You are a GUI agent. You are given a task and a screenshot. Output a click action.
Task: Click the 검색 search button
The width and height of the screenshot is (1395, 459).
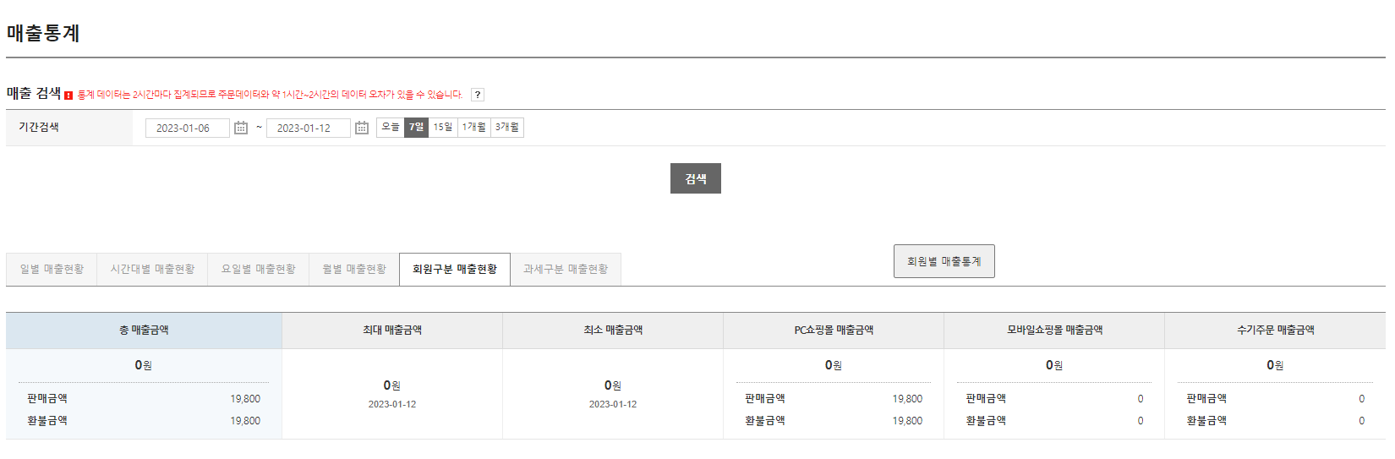696,178
